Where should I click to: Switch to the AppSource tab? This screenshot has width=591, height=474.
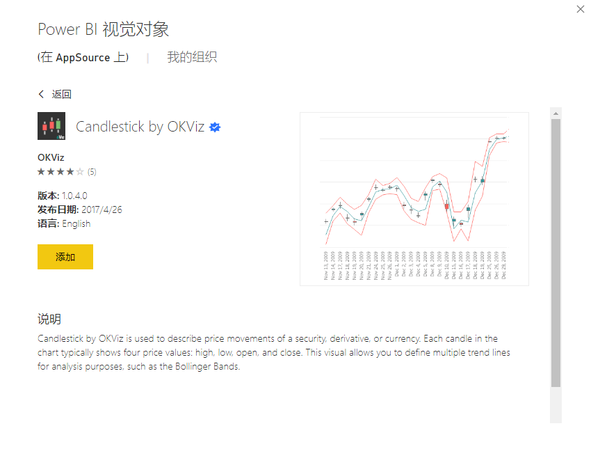click(x=83, y=58)
